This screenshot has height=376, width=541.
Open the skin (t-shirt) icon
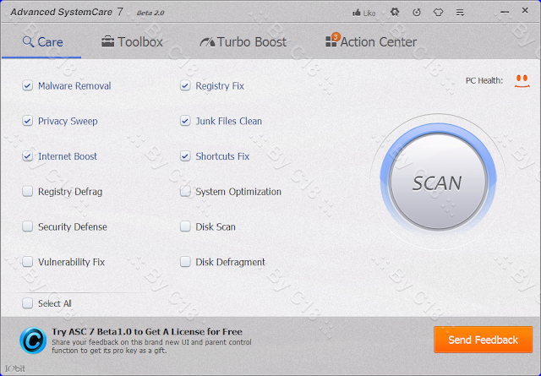coord(438,13)
